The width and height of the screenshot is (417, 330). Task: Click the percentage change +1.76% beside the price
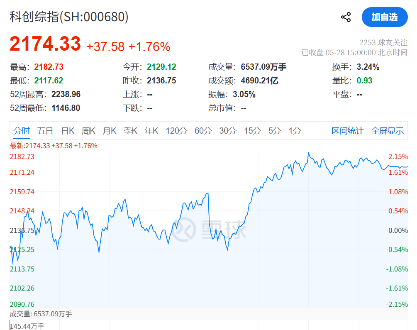point(149,47)
